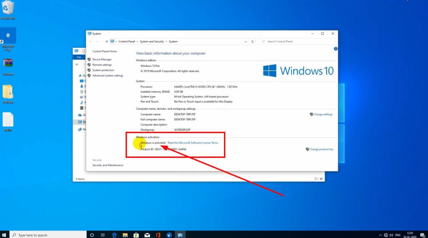Click the computer icon in the address bar
Screen dimensions: 428x238
112,41
